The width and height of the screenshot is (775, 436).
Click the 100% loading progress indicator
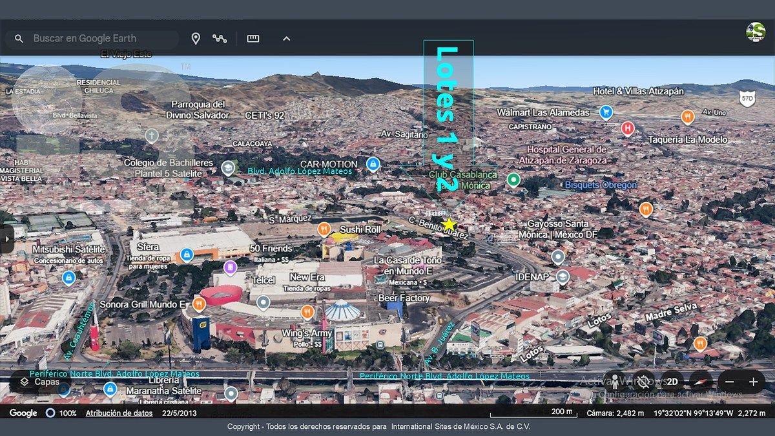point(61,413)
